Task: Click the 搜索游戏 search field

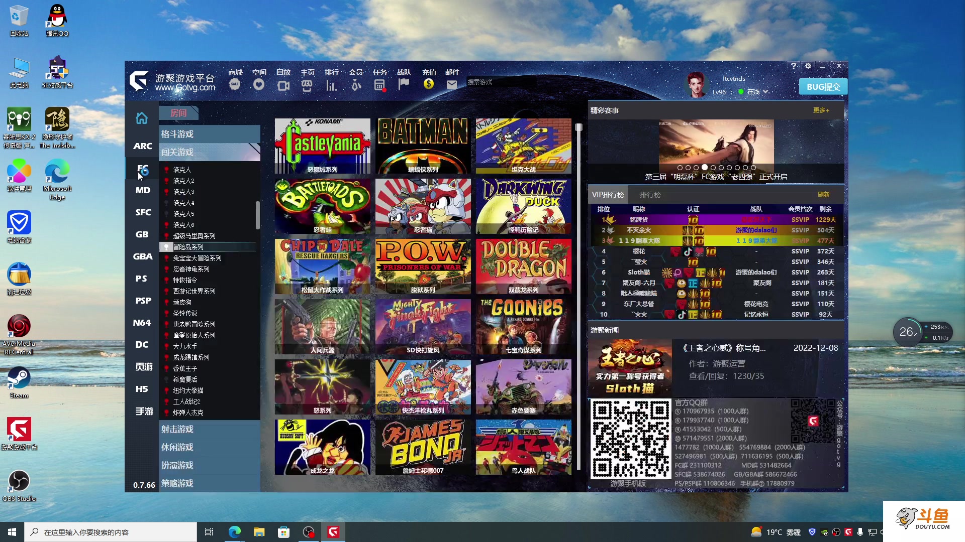Action: point(501,82)
